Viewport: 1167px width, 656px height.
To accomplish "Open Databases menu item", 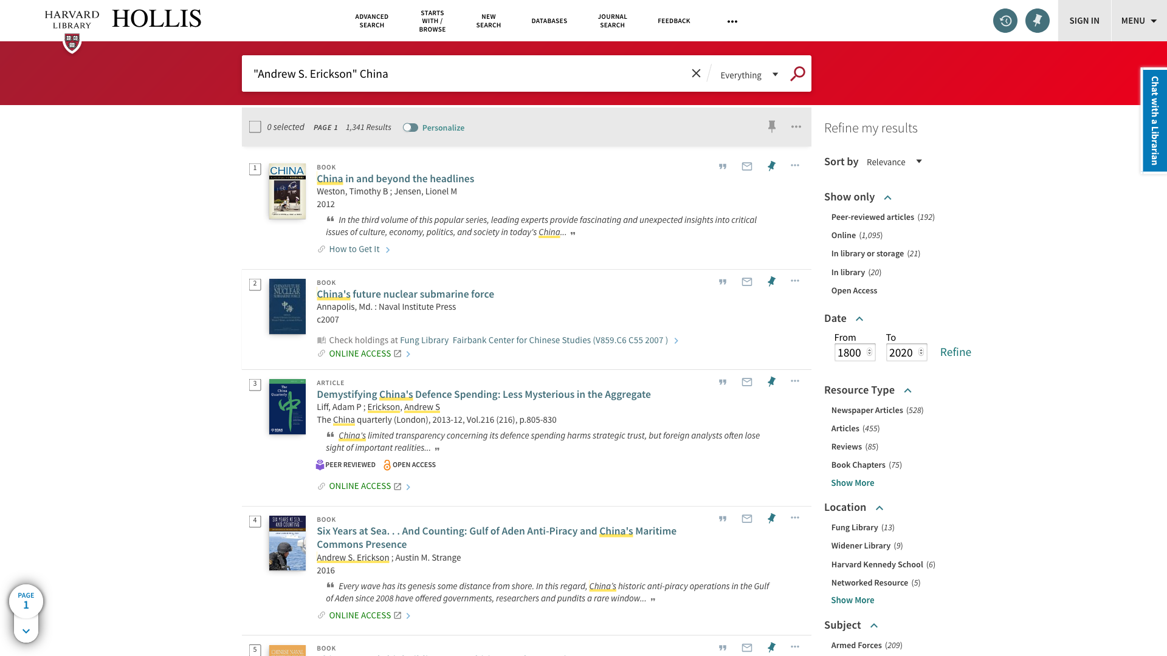I will [x=549, y=21].
